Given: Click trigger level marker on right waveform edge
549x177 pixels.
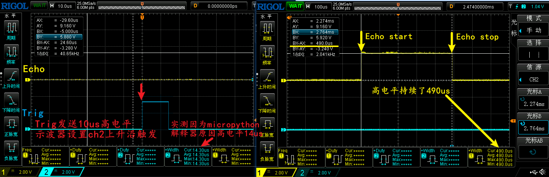Looking at the screenshot, I should (513, 121).
